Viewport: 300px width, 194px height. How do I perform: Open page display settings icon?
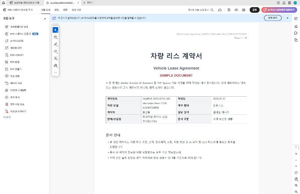click(296, 179)
